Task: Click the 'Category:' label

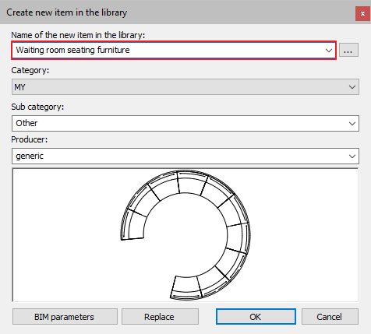Action: (30, 70)
